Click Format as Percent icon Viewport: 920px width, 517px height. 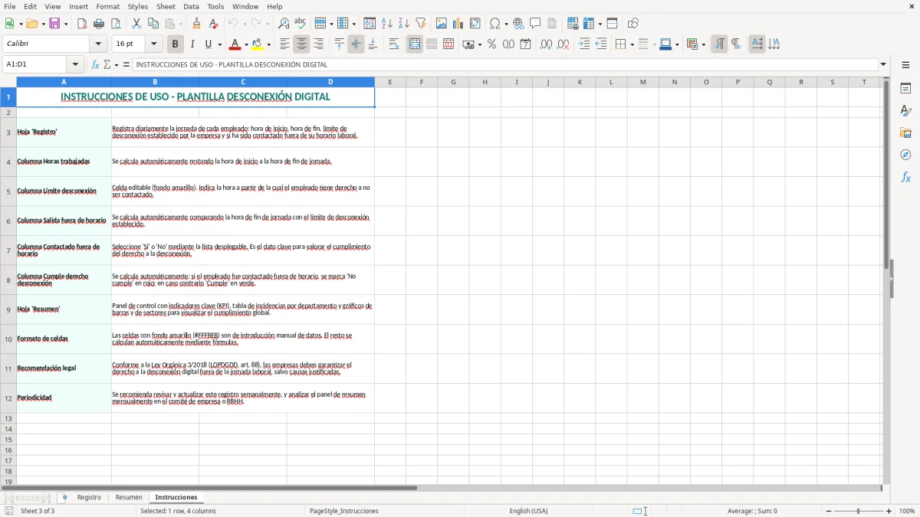pyautogui.click(x=491, y=44)
